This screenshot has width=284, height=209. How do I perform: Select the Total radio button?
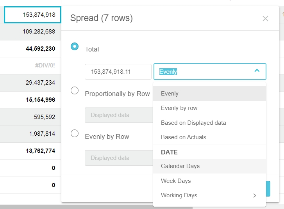point(75,46)
